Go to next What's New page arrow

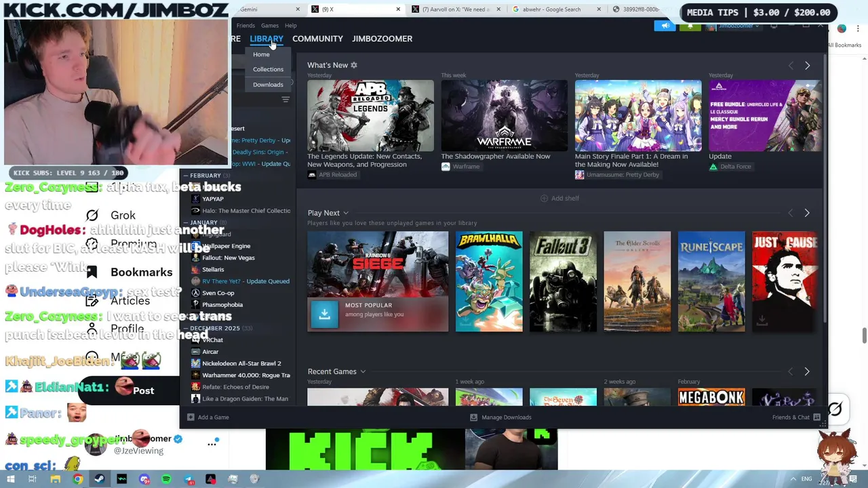point(807,66)
